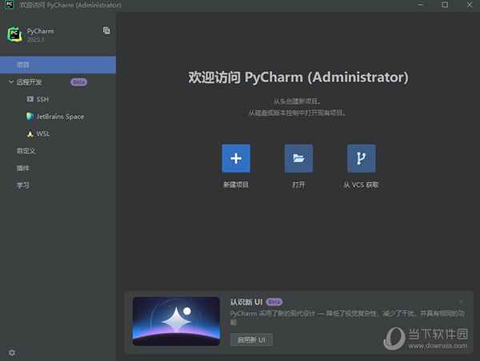480x361 pixels.
Task: Click the JetBrains Space logo icon
Action: pos(30,116)
